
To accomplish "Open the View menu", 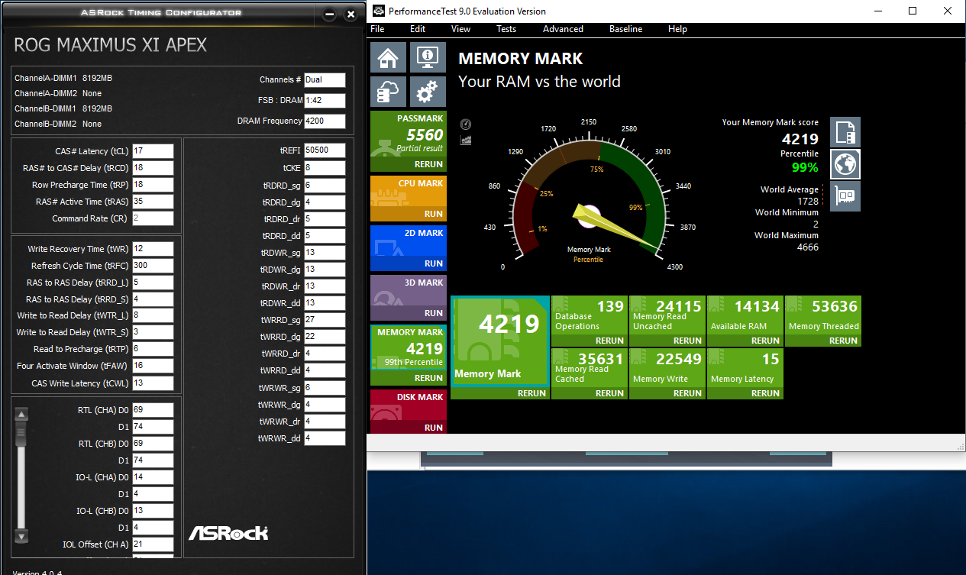I will click(460, 29).
